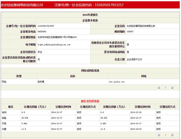Click the 是 value for equity transfer

point(128,45)
